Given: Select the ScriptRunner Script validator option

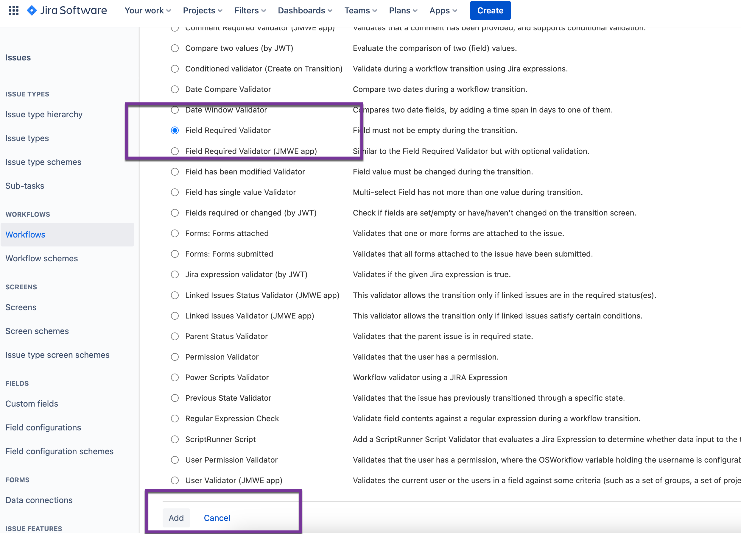Looking at the screenshot, I should [x=175, y=439].
